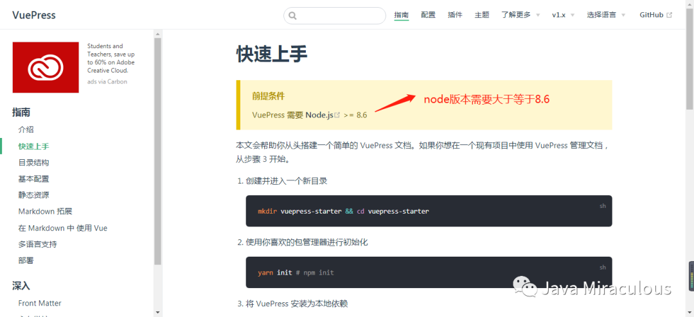This screenshot has width=694, height=317.
Task: Select 部署 in the sidebar
Action: coord(26,261)
